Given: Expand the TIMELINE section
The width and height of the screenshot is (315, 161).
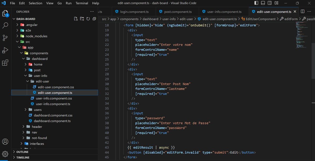Looking at the screenshot, I should point(55,158).
